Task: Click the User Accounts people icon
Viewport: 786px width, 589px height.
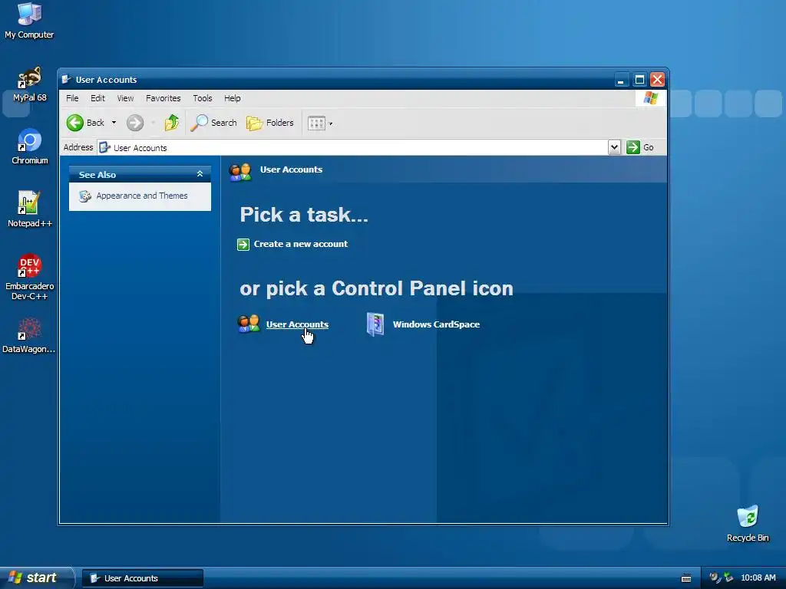Action: point(249,324)
